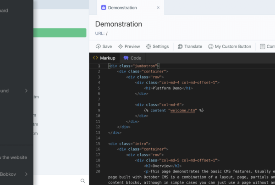The width and height of the screenshot is (275, 185).
Task: Click the Preview button label
Action: (132, 46)
